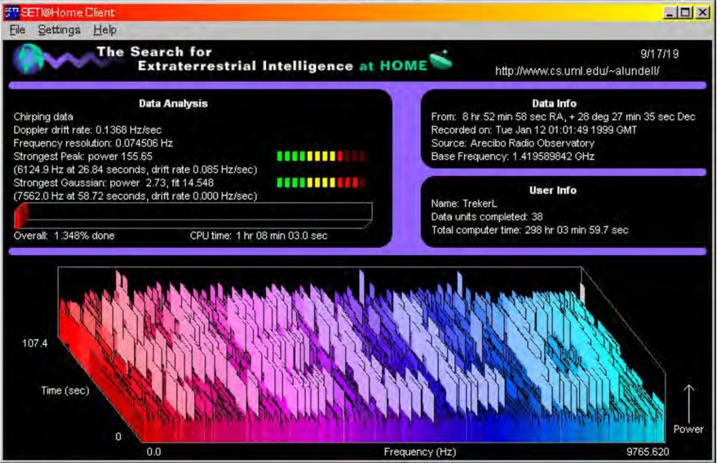Click the satellite dish icon
The width and height of the screenshot is (718, 463).
pyautogui.click(x=441, y=60)
